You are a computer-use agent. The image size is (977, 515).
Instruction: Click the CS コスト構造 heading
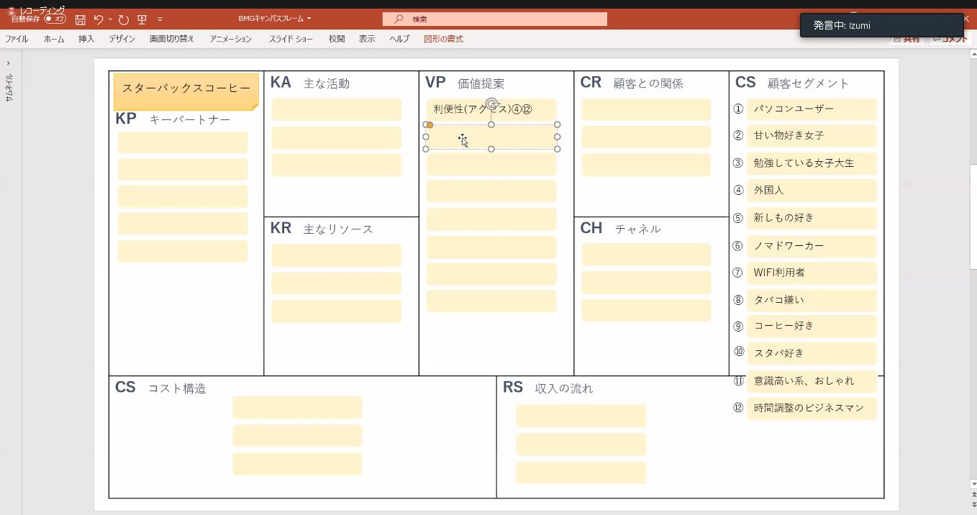pyautogui.click(x=160, y=388)
